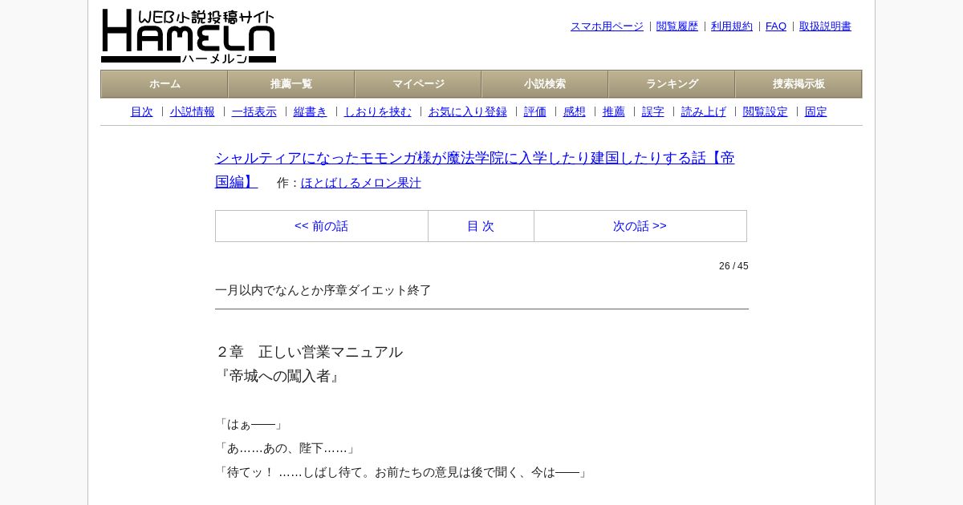
Task: Go to previous chapter << 前の話
Action: point(321,226)
